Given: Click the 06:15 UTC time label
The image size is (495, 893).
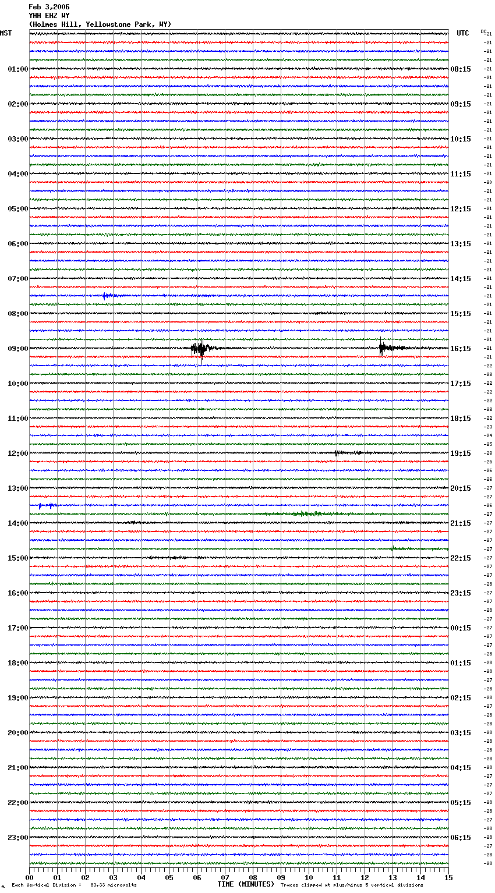Looking at the screenshot, I should tap(461, 838).
